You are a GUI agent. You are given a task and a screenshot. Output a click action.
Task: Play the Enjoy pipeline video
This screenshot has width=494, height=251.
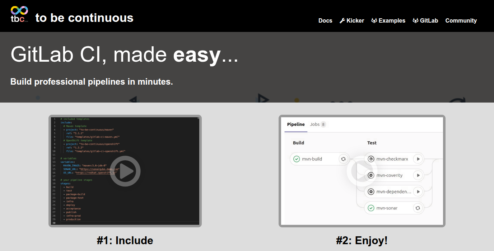pos(362,171)
